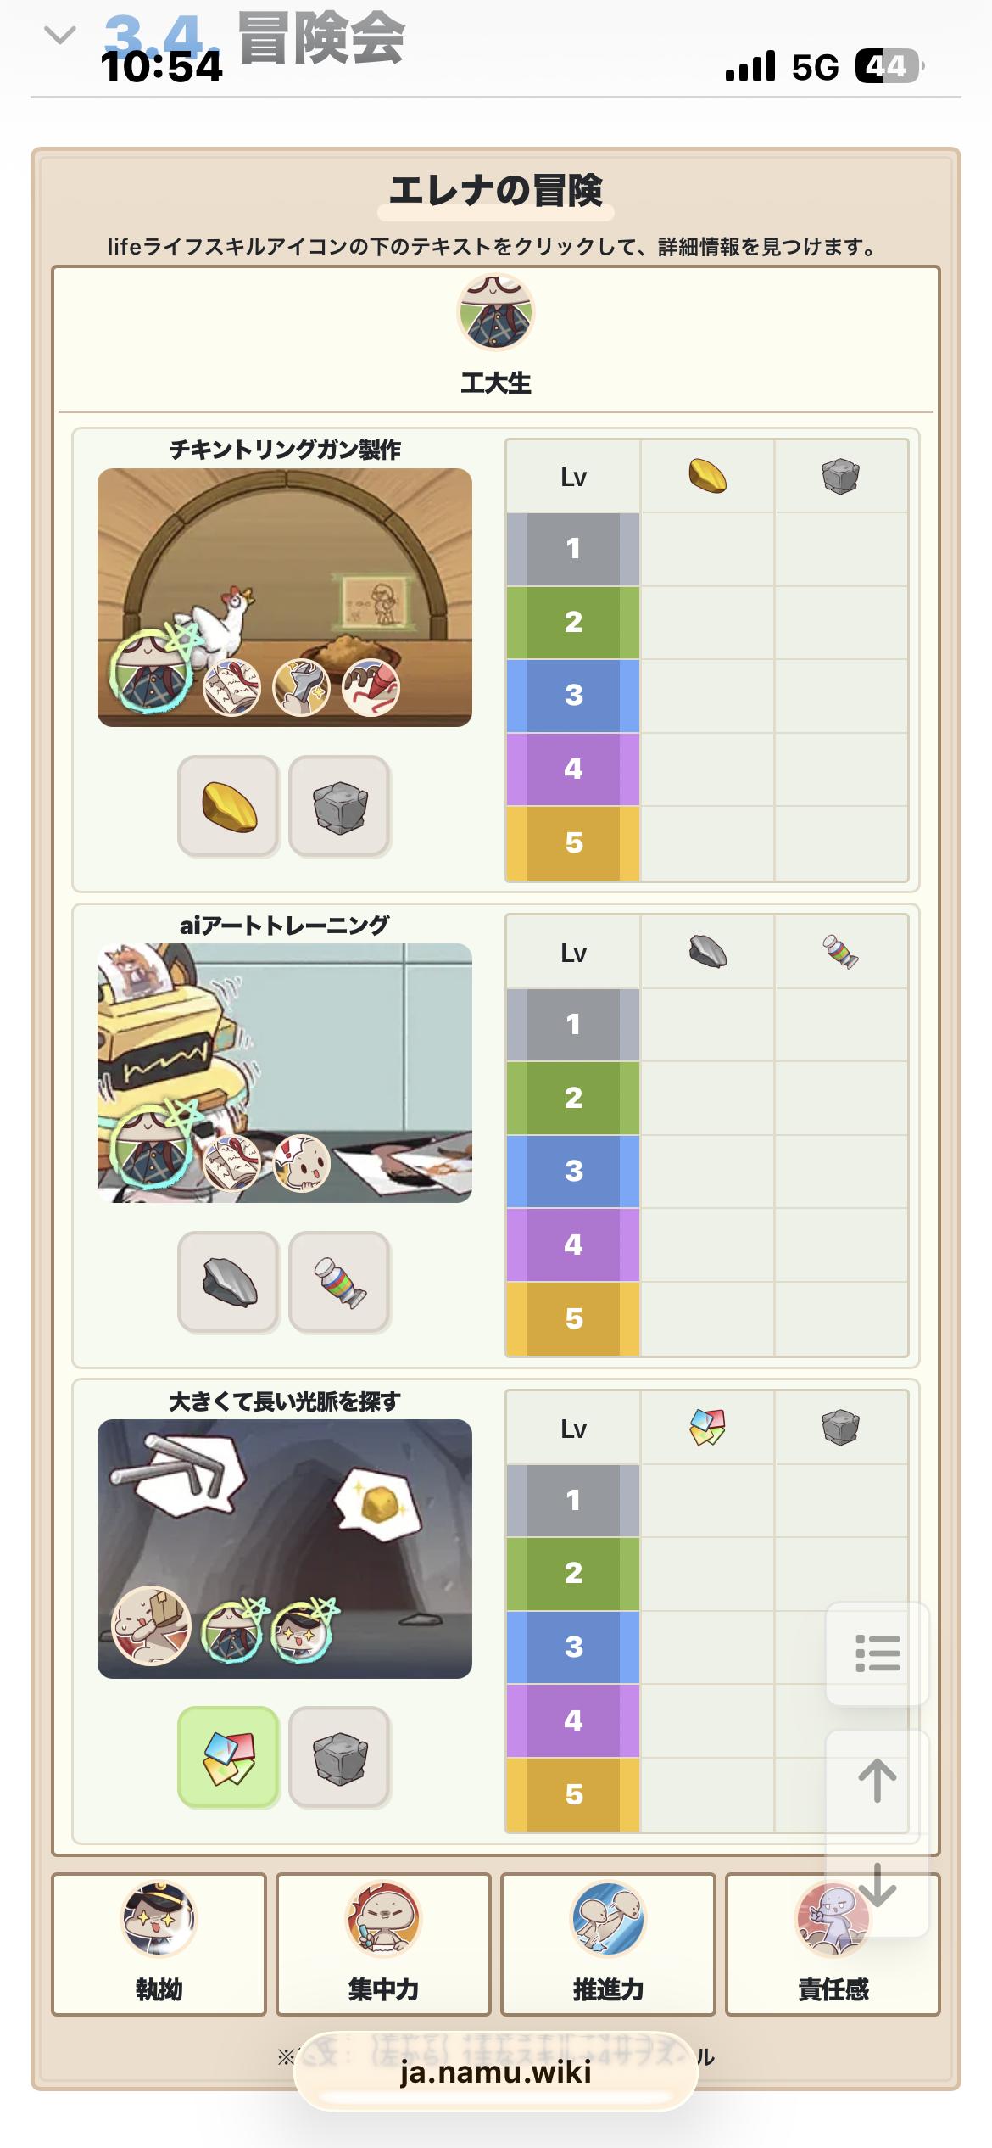Image resolution: width=992 pixels, height=2148 pixels.
Task: Switch to the 集中力 skill tab
Action: (x=383, y=1944)
